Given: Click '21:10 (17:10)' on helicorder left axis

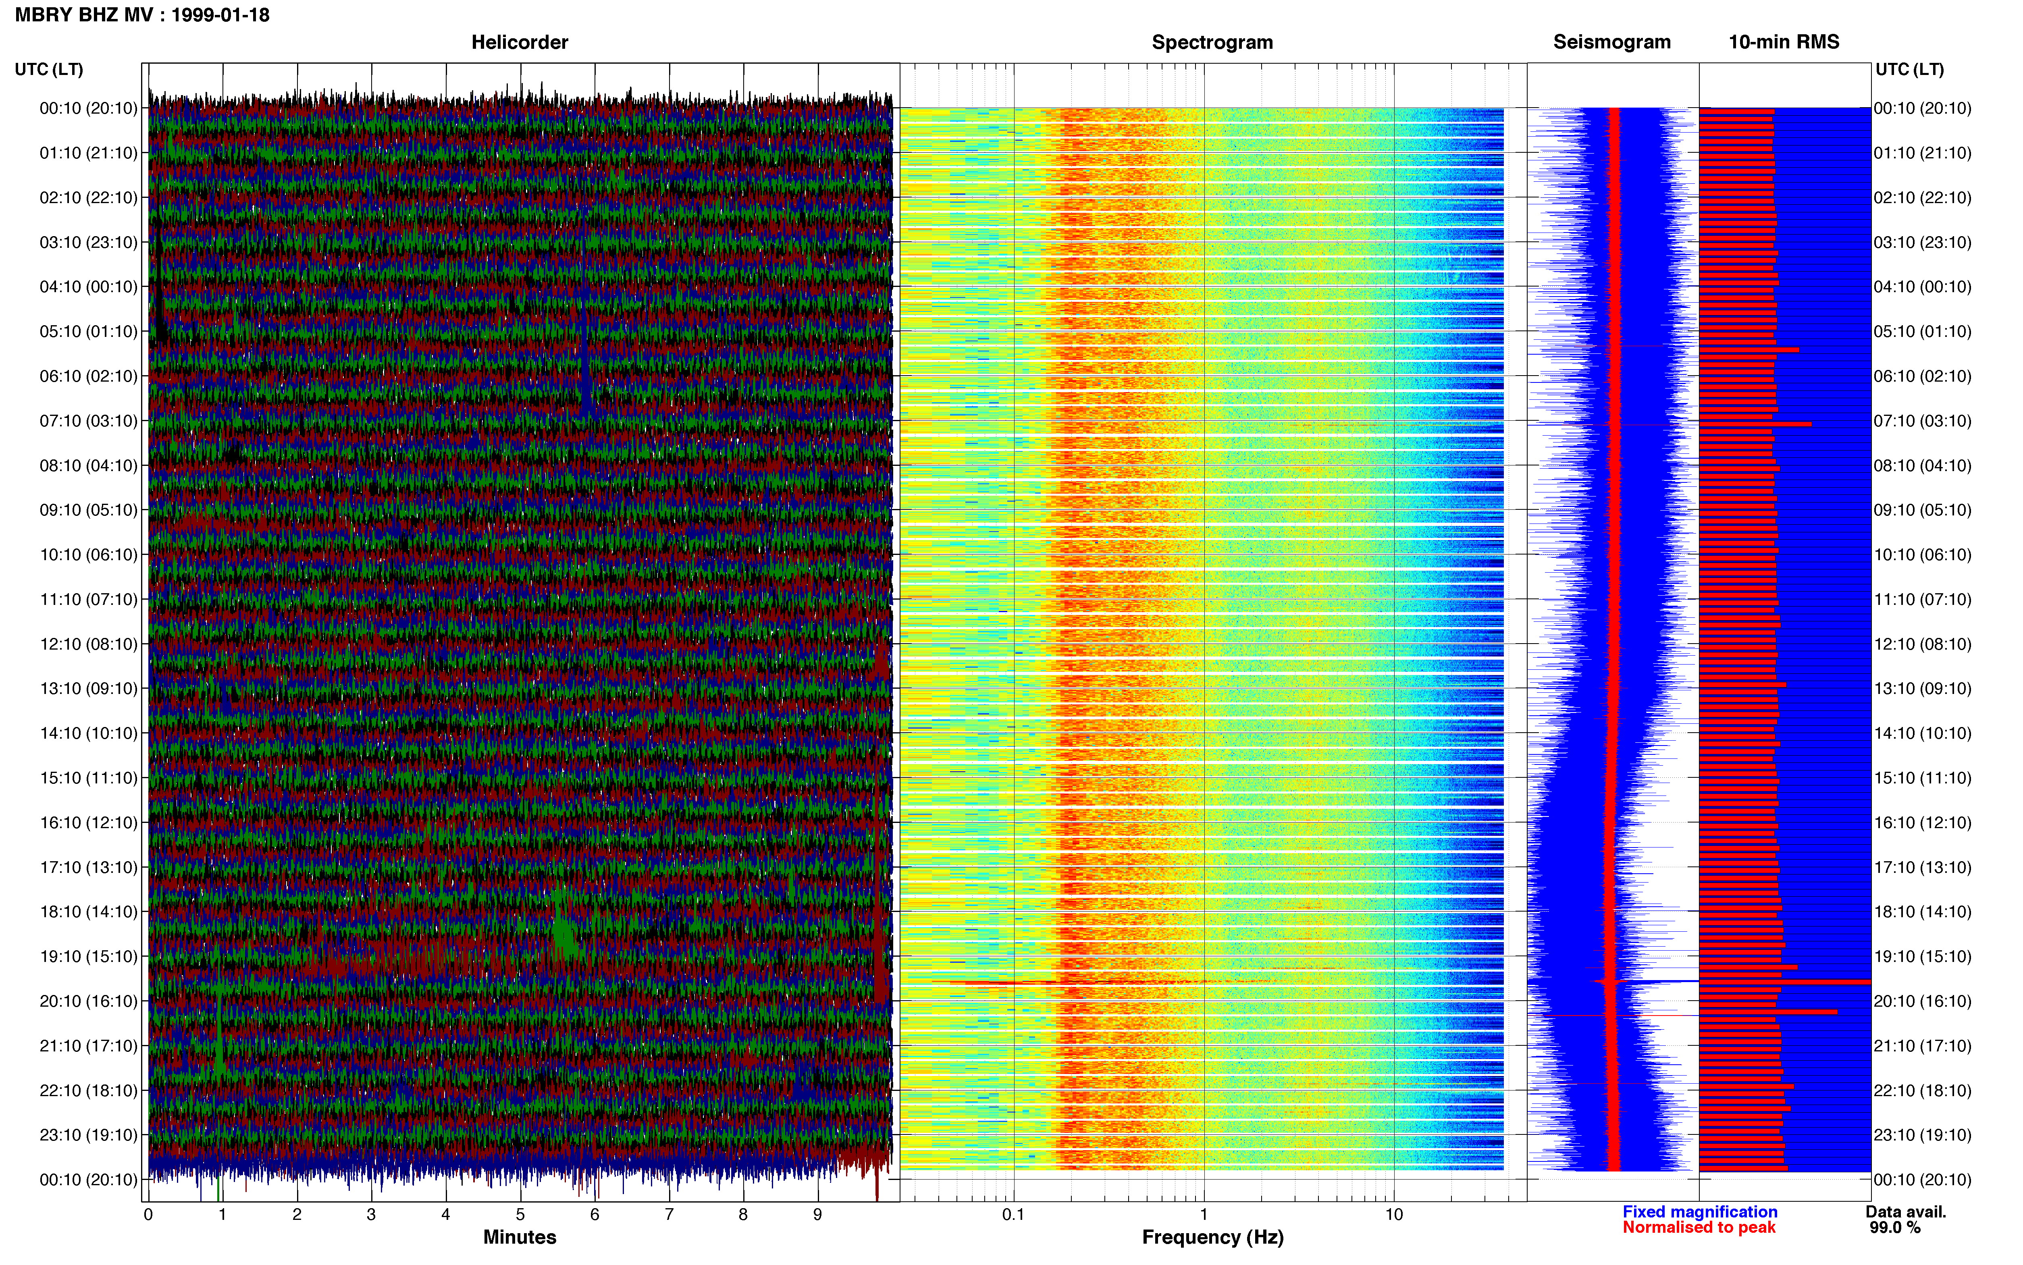Looking at the screenshot, I should tap(89, 1046).
